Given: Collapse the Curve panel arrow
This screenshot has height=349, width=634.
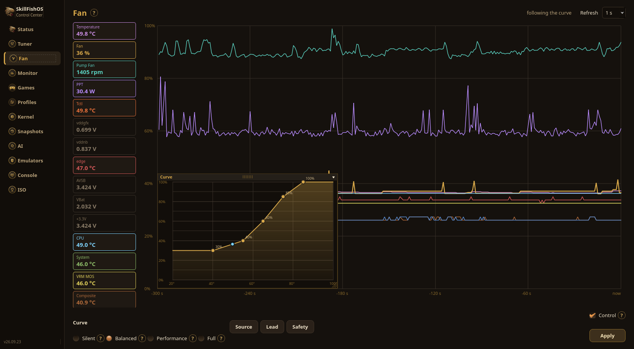Looking at the screenshot, I should 333,177.
